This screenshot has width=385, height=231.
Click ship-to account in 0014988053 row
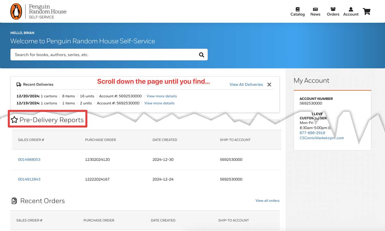point(231,160)
